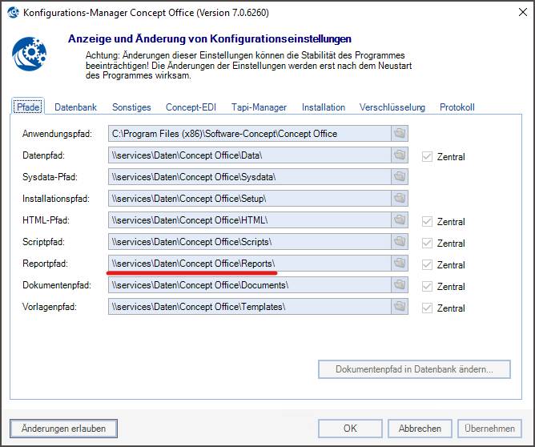The width and height of the screenshot is (535, 447).
Task: Click the Übernehmen button
Action: click(489, 429)
